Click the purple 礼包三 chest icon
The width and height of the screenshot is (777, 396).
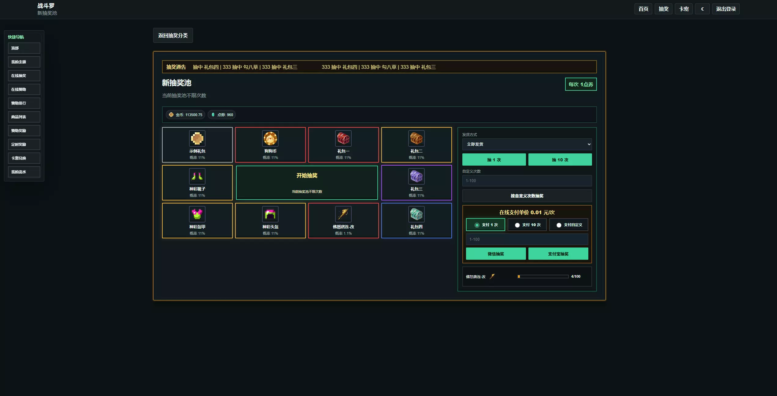point(416,176)
